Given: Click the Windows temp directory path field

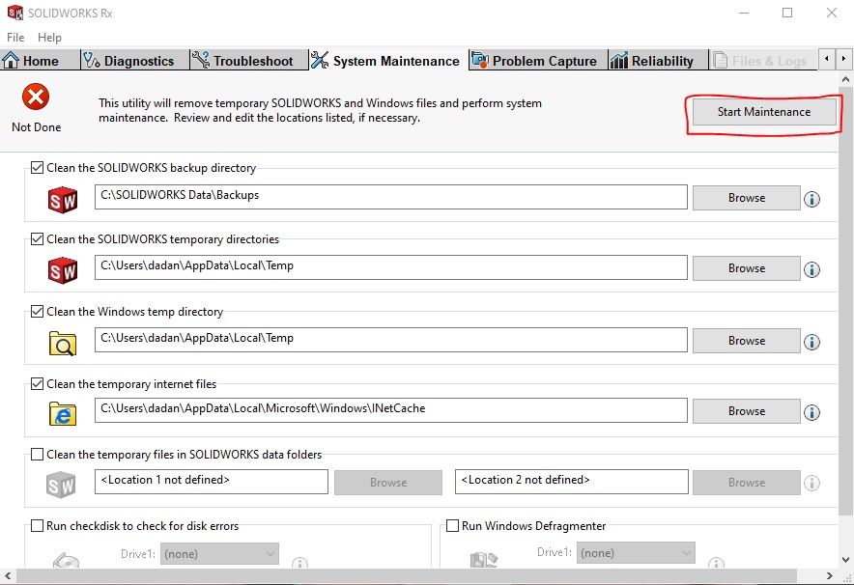Looking at the screenshot, I should click(x=390, y=340).
